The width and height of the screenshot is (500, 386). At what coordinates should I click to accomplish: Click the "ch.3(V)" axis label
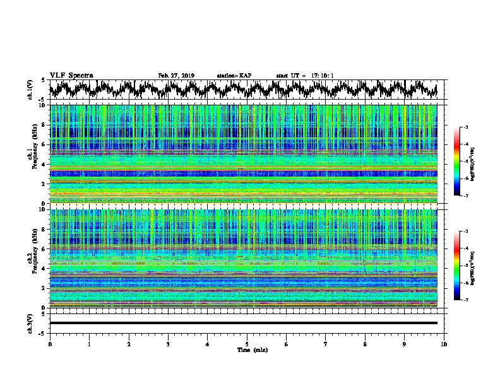30,324
